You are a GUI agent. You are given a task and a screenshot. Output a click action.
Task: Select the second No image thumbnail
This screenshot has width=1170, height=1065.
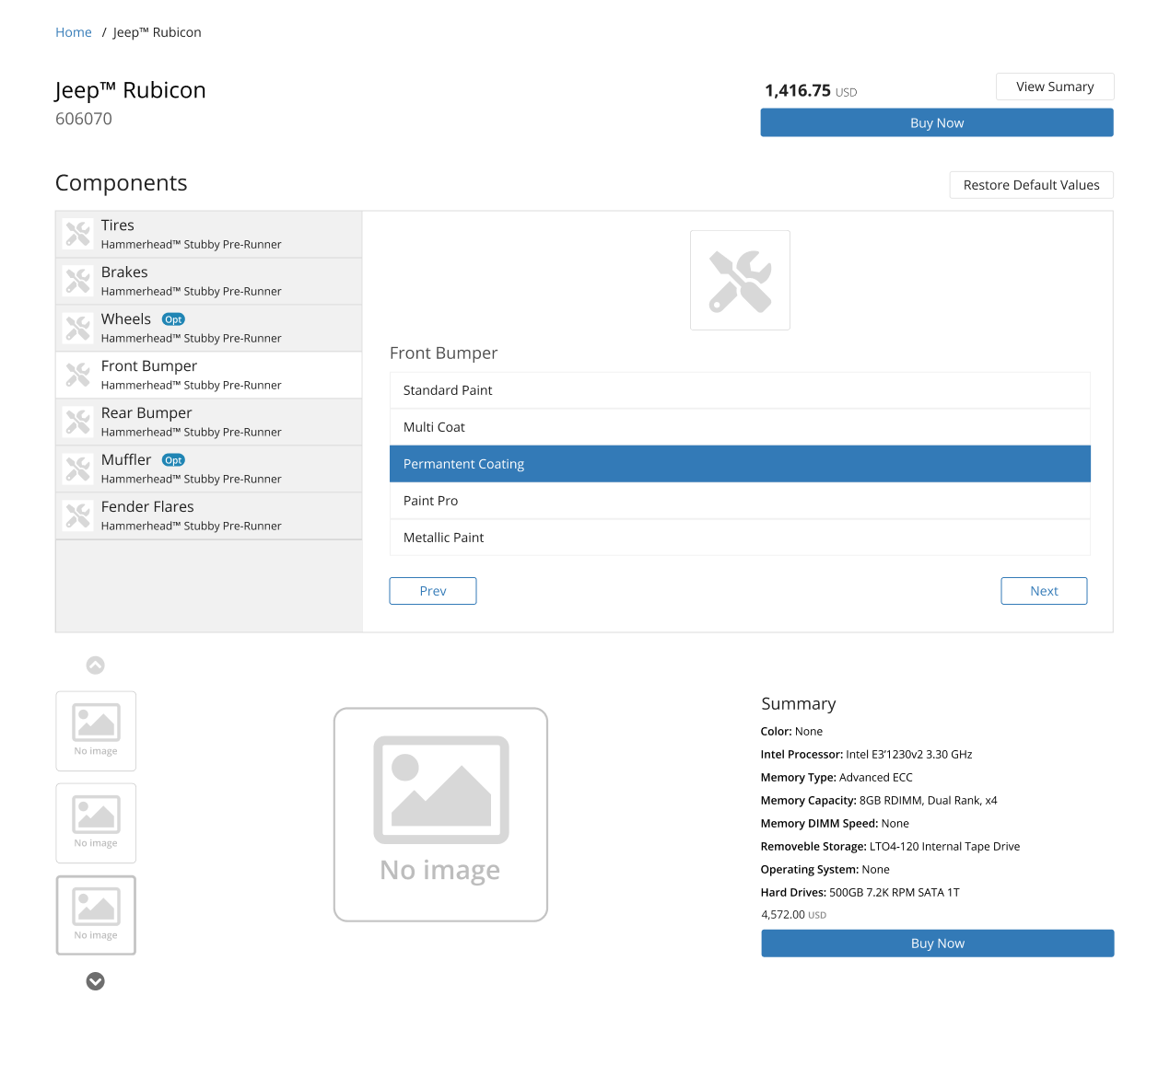pos(96,823)
